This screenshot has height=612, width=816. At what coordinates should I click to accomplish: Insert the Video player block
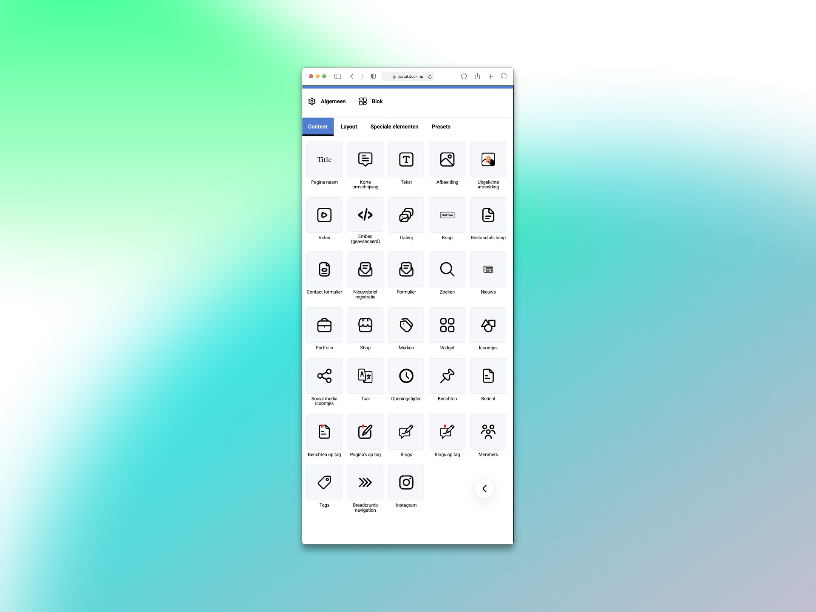point(324,215)
